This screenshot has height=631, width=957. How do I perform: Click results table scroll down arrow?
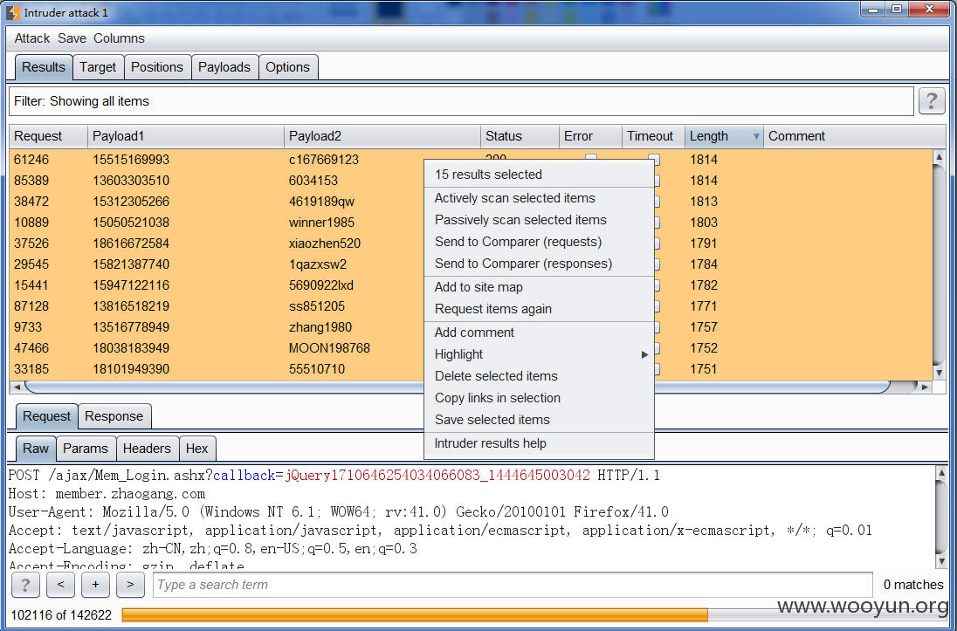(x=940, y=373)
